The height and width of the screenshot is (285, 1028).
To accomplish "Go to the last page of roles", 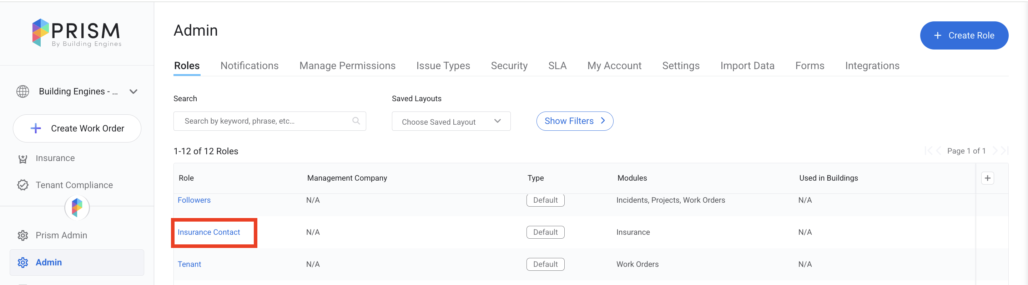I will point(1005,151).
